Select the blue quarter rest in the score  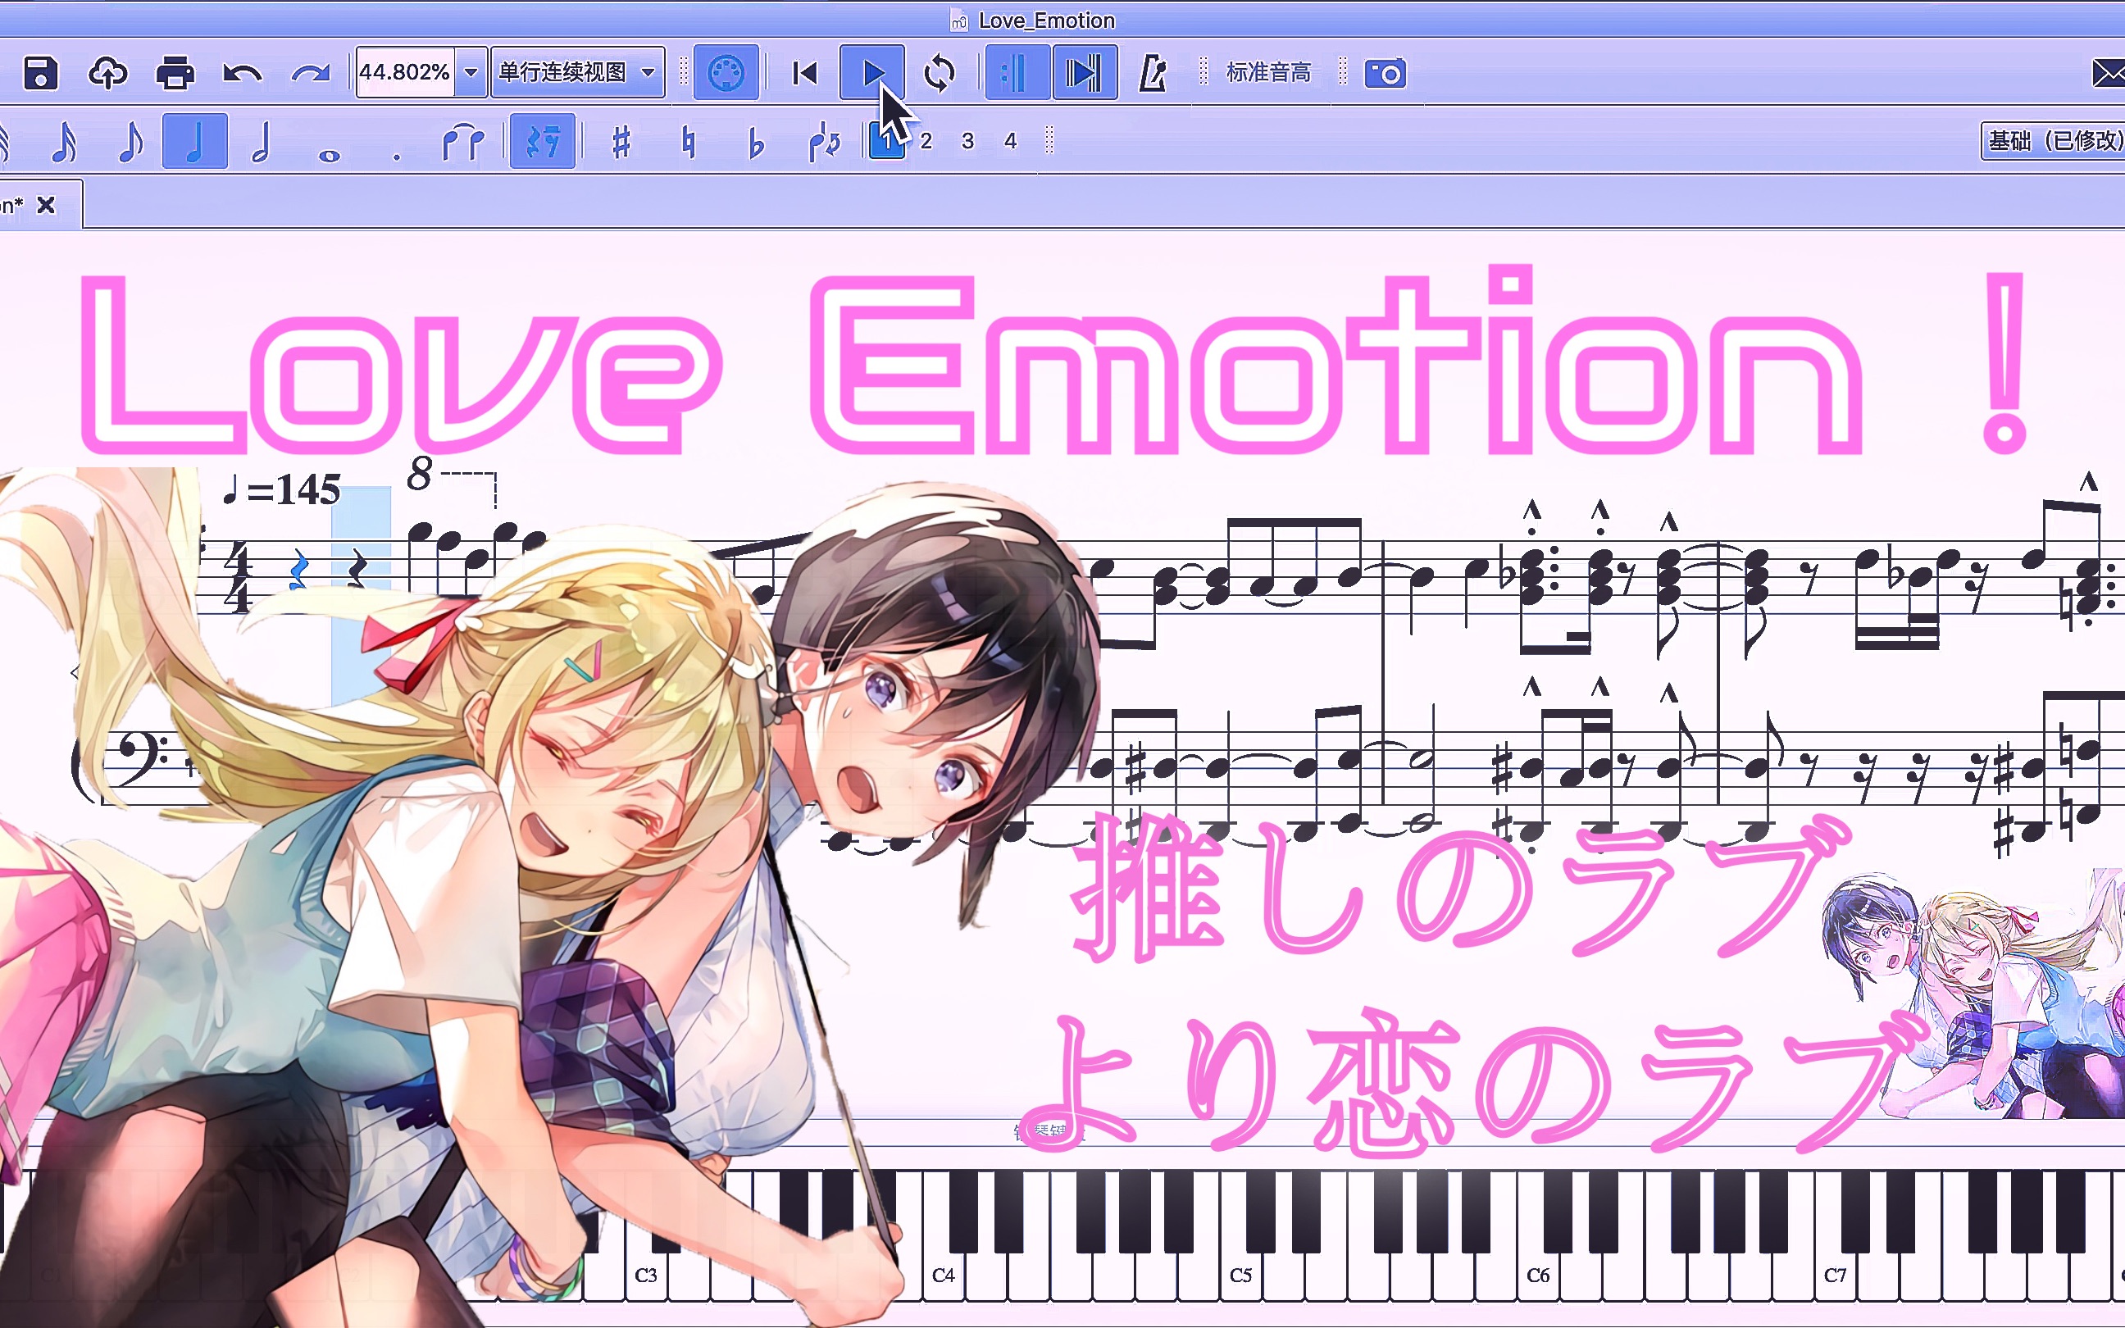(298, 569)
